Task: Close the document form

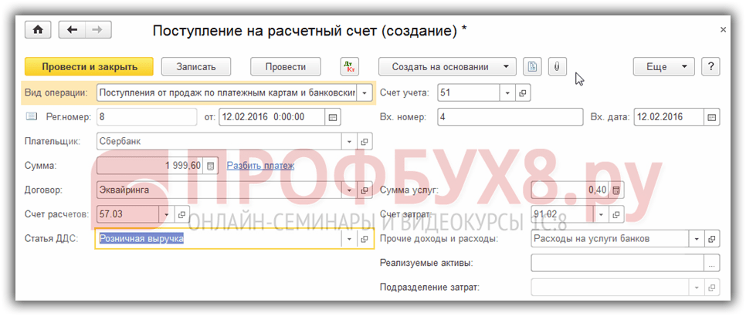Action: [x=723, y=29]
